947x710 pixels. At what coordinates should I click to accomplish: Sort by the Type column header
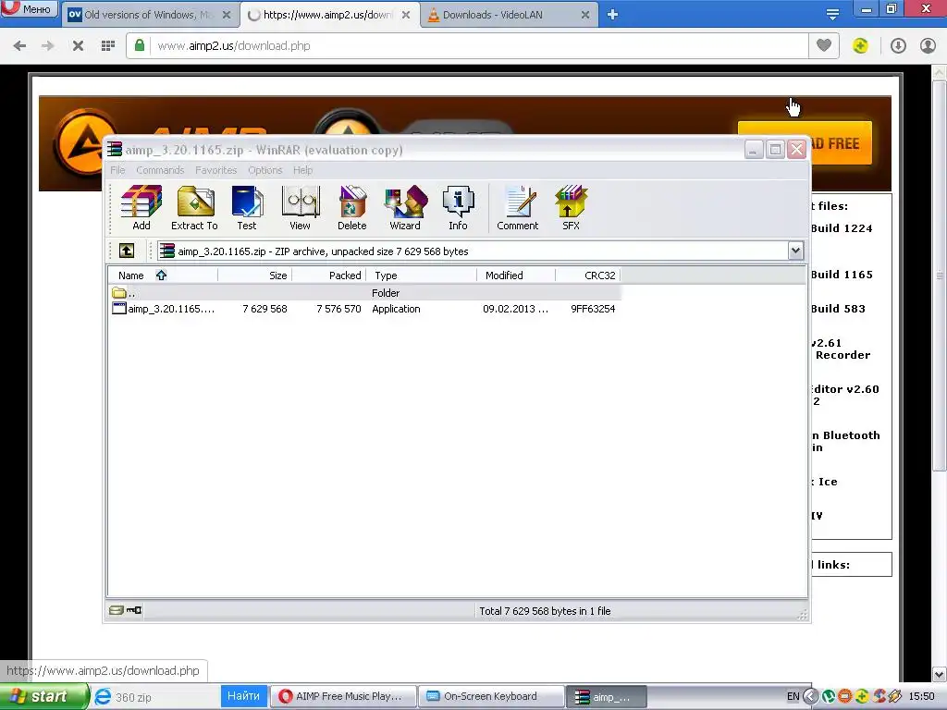[x=422, y=275]
